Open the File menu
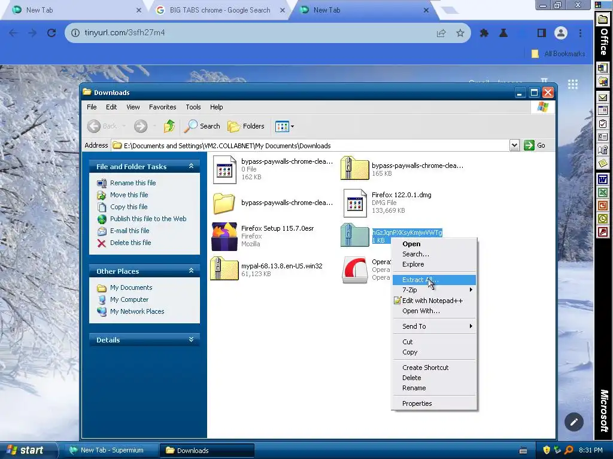The image size is (613, 459). click(x=92, y=107)
